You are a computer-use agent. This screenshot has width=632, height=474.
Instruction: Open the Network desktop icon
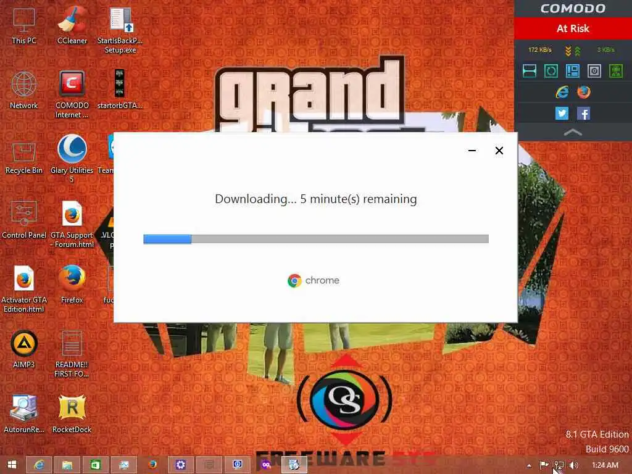tap(24, 89)
